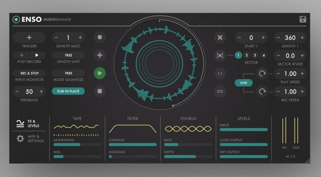The height and width of the screenshot is (177, 321).
Task: Increase Length 1 value with plus
Action: coord(302,37)
